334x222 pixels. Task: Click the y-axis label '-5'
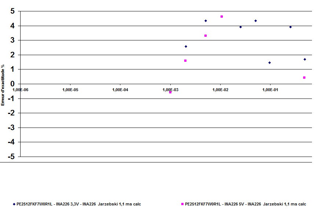tap(11, 157)
